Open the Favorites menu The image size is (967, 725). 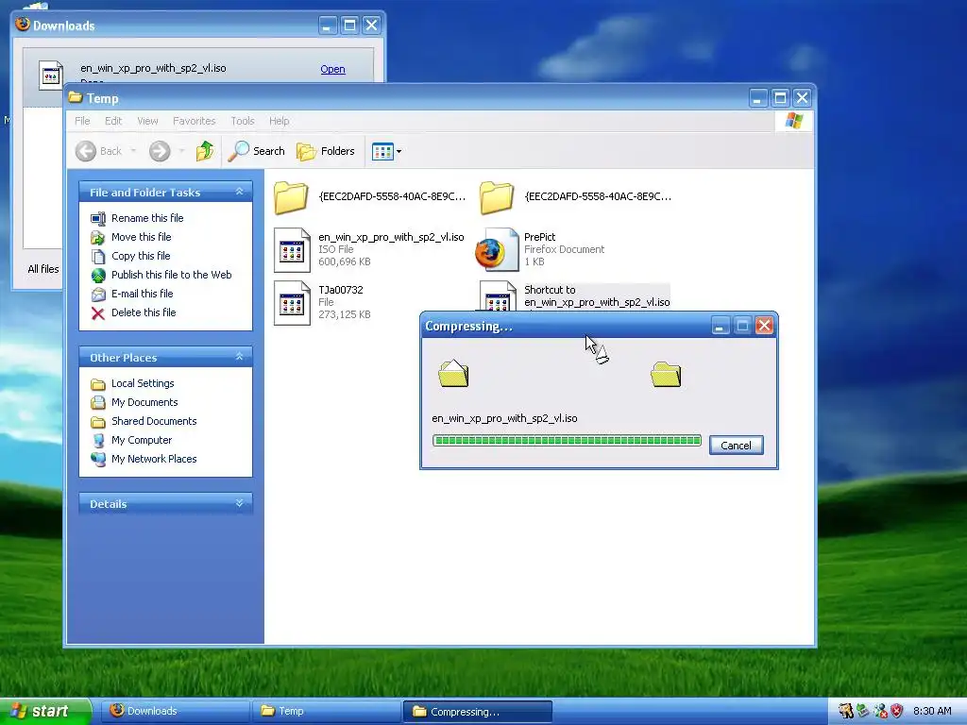[194, 121]
